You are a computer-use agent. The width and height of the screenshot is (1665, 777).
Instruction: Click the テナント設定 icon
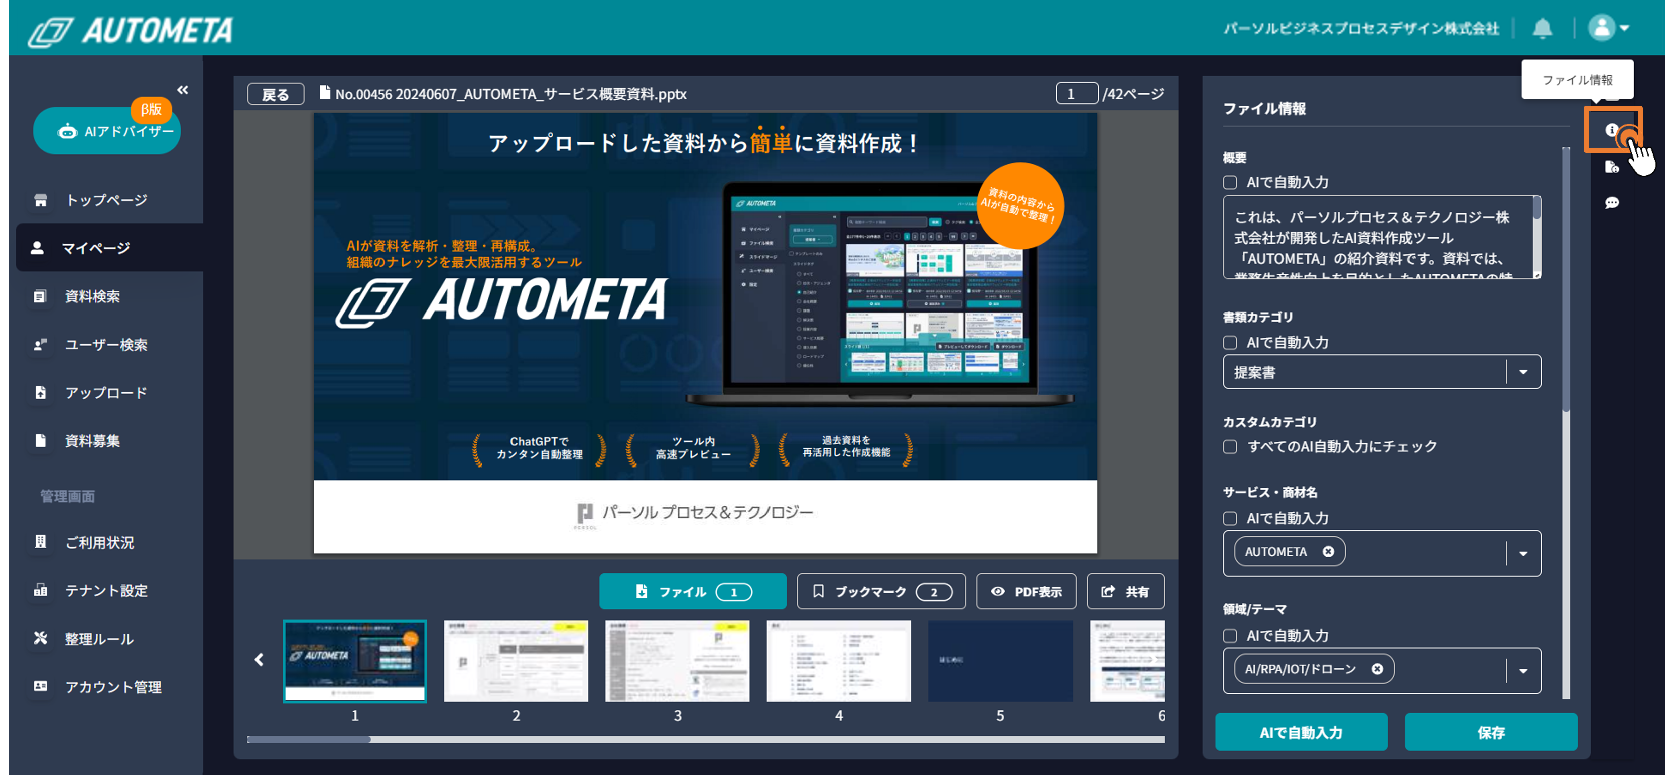coord(40,590)
